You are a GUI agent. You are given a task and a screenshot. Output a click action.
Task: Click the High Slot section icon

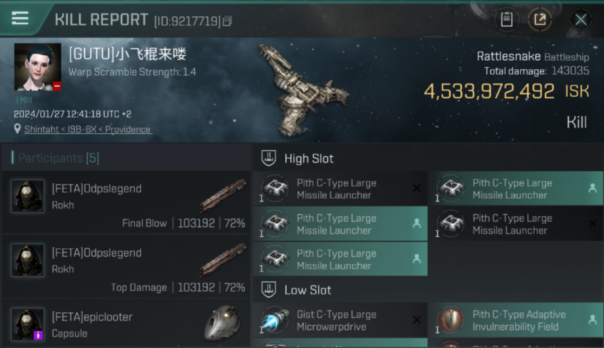[269, 158]
